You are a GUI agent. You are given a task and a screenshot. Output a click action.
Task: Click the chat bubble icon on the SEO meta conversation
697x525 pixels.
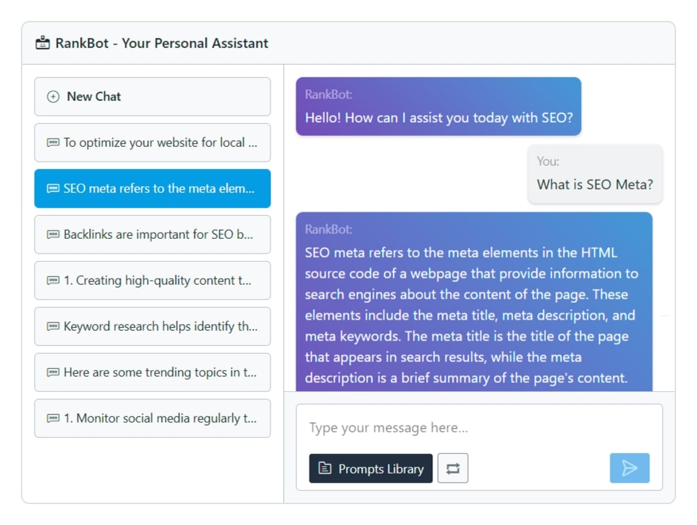(54, 189)
